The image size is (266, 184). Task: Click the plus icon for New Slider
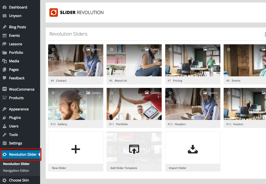76,149
